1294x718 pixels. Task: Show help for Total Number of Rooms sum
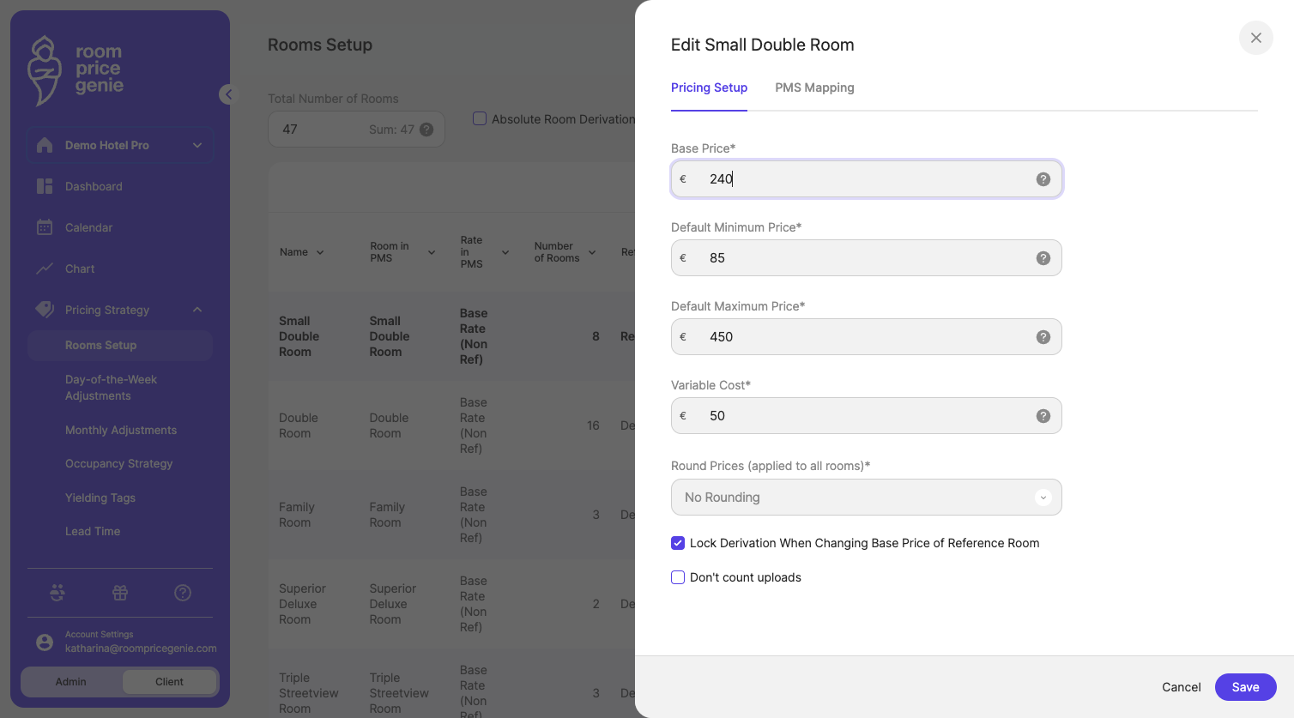(x=426, y=130)
